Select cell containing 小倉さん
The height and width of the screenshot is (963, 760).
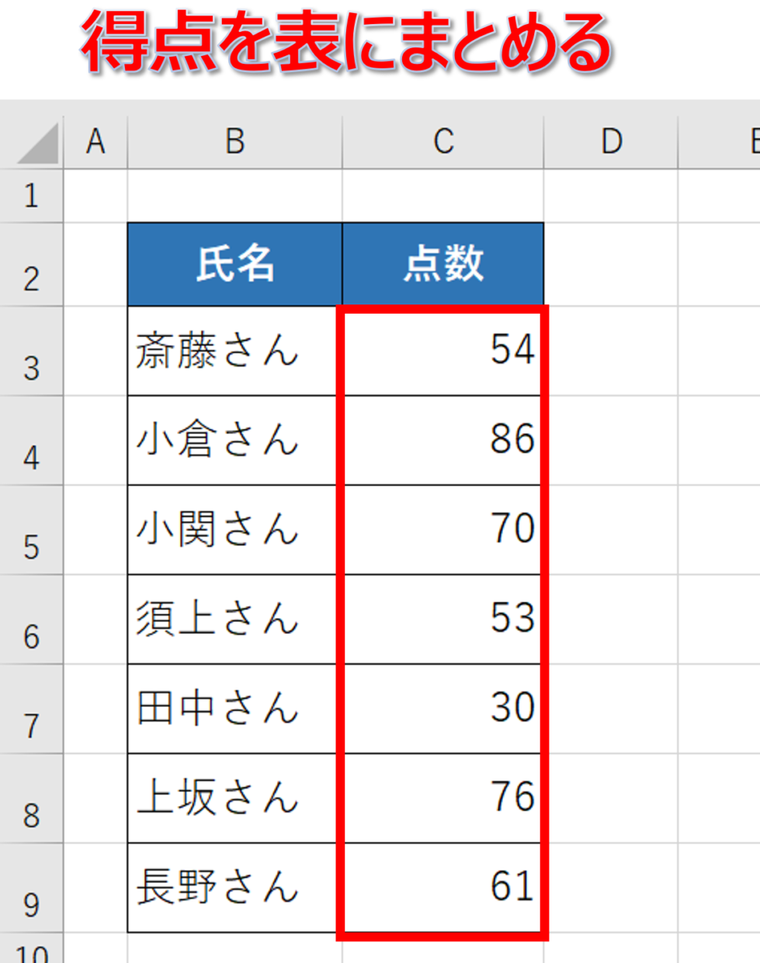pyautogui.click(x=234, y=440)
